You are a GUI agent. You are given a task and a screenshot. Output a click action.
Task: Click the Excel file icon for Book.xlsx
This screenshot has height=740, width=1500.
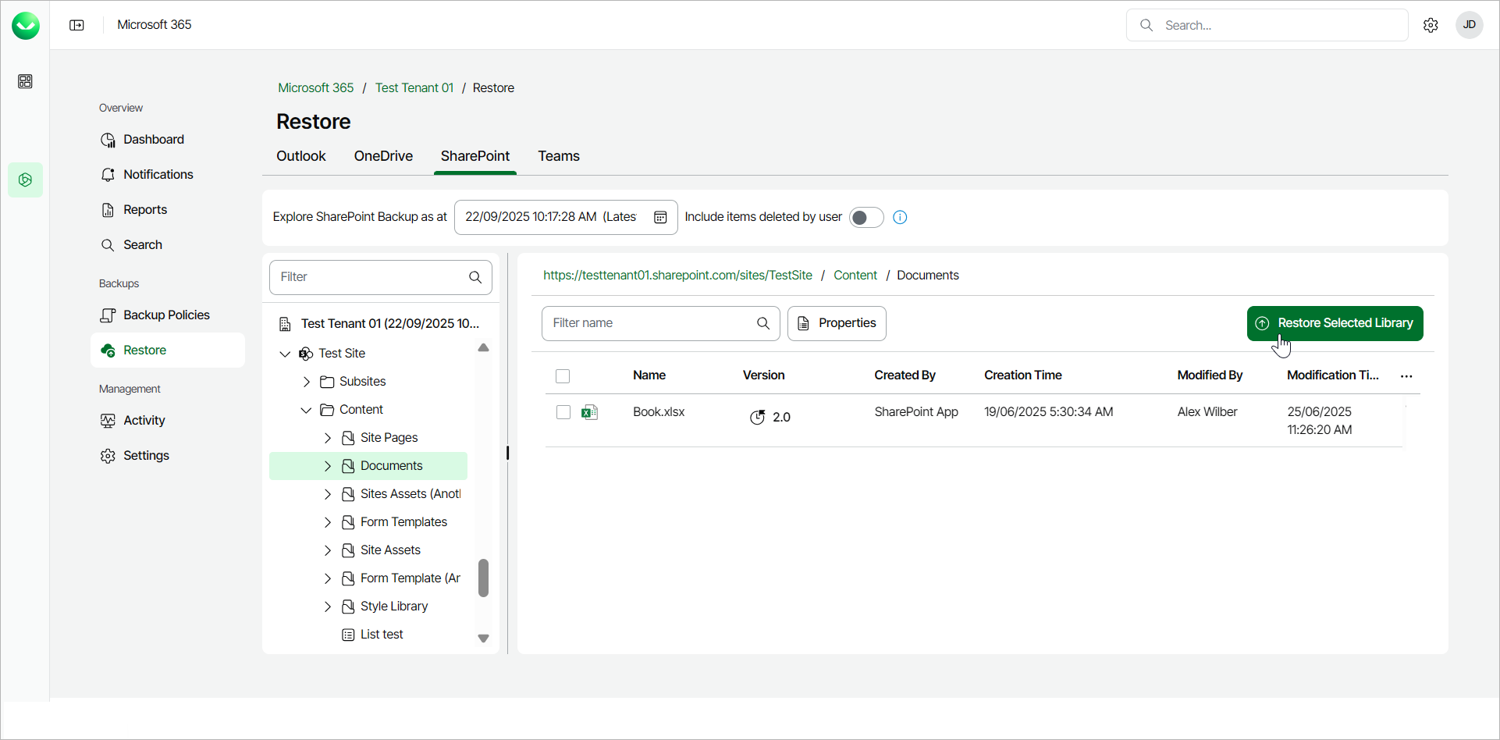(590, 412)
